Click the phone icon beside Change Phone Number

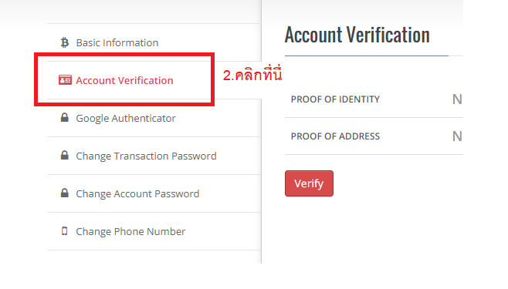click(x=65, y=230)
